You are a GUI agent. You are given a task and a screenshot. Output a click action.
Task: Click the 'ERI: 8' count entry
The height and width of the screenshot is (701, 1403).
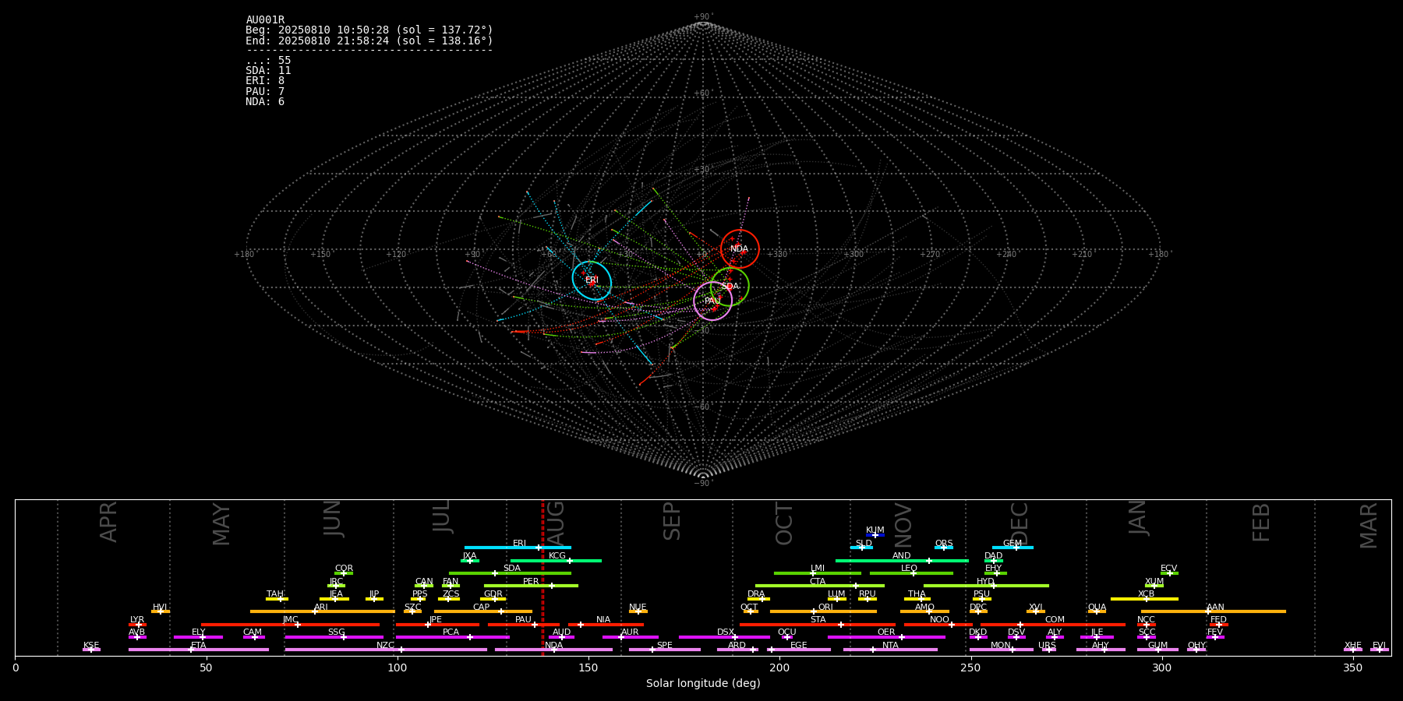coord(265,81)
